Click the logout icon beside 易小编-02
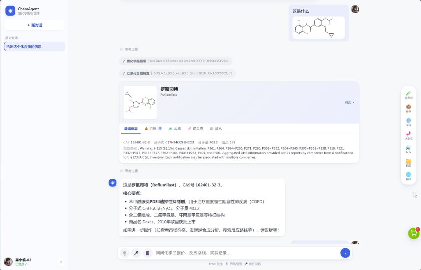The height and width of the screenshot is (270, 421). click(x=61, y=262)
